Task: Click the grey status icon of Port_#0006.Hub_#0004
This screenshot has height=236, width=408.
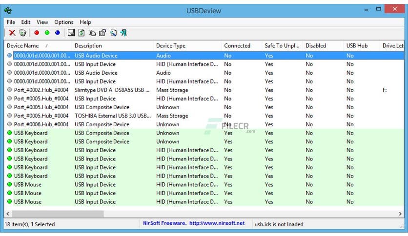Action: point(10,124)
